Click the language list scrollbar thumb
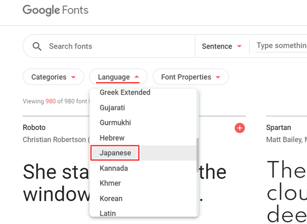Screen dimensions: 307x224 (x=197, y=155)
